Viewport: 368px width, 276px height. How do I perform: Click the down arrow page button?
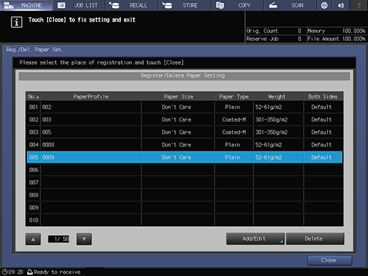[x=84, y=239]
